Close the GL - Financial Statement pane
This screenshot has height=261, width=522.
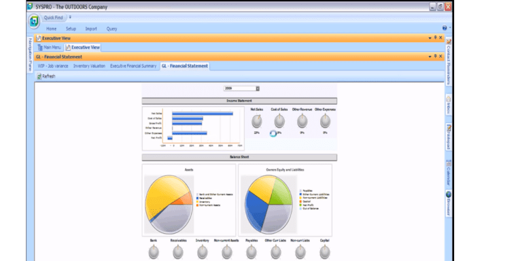(440, 56)
